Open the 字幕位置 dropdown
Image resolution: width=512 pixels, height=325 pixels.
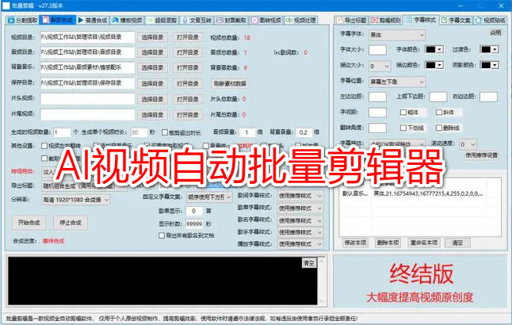click(x=397, y=82)
